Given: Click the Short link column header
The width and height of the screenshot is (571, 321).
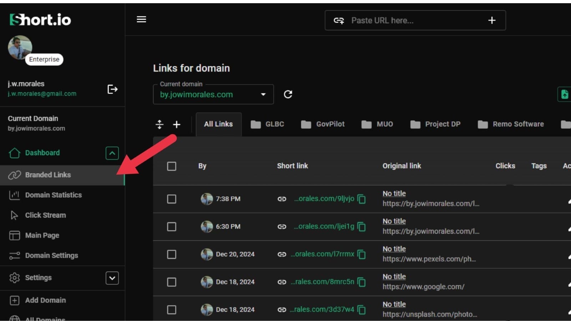Looking at the screenshot, I should [x=293, y=166].
